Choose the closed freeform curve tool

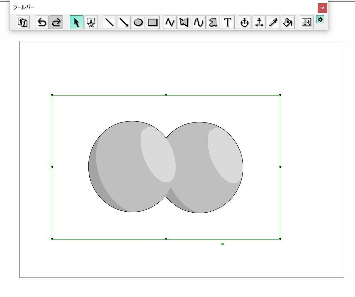(213, 22)
